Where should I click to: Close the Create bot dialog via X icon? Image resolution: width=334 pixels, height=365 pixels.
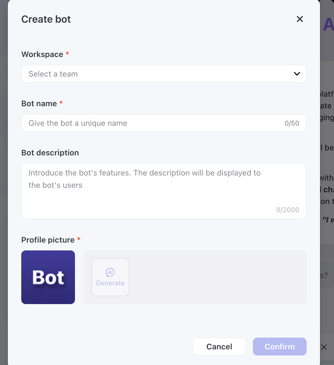tap(300, 19)
